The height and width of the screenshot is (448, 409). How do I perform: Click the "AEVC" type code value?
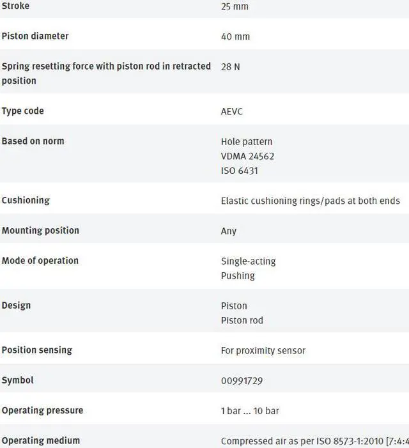pyautogui.click(x=232, y=111)
